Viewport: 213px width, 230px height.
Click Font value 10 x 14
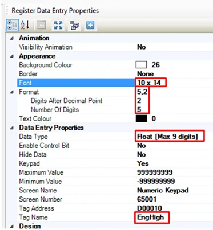pyautogui.click(x=149, y=83)
